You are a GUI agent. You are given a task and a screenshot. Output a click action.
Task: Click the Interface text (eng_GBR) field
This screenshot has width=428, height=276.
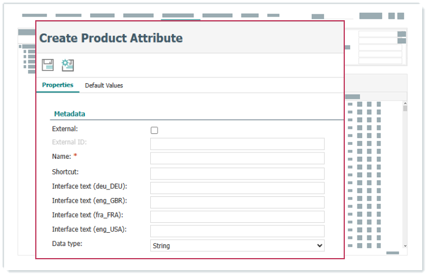point(237,202)
